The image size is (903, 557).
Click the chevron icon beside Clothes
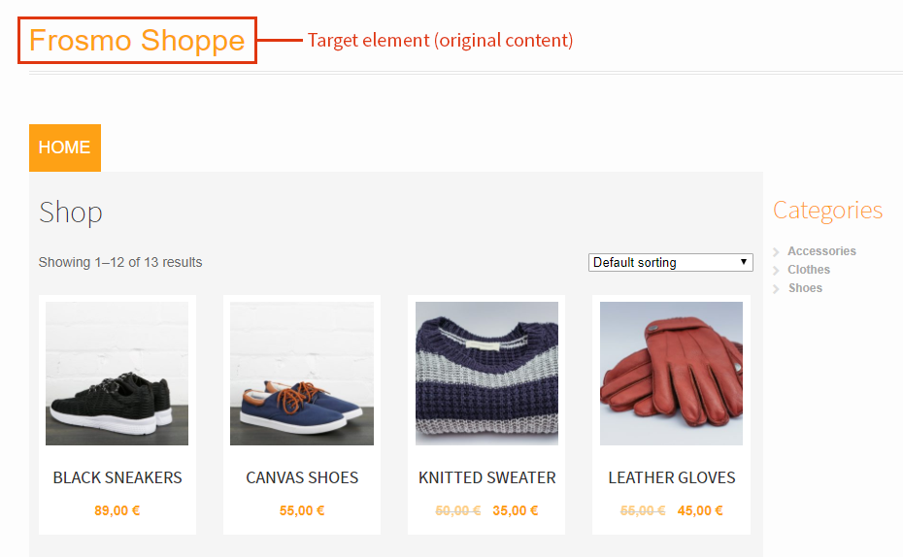(777, 271)
